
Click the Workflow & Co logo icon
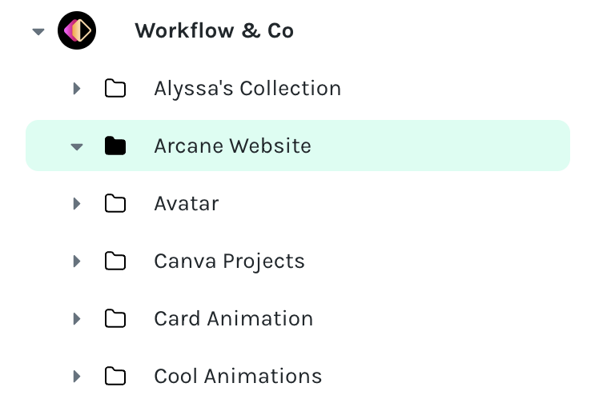(x=77, y=30)
